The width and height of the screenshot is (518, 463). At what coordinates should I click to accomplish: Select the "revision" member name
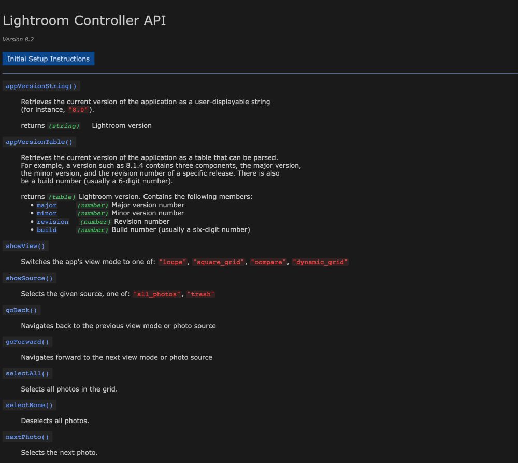coord(52,222)
